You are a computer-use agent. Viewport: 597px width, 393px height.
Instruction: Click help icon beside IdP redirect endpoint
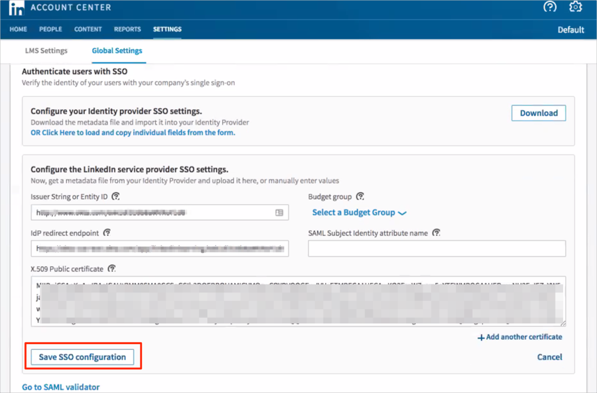tap(107, 233)
